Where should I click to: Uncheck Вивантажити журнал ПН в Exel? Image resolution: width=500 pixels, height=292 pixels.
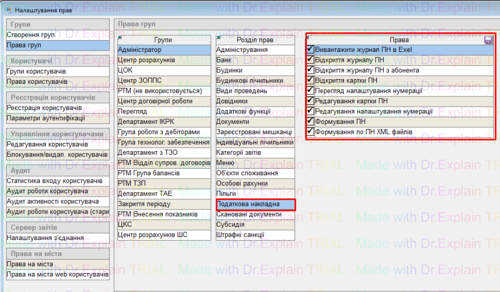click(310, 50)
